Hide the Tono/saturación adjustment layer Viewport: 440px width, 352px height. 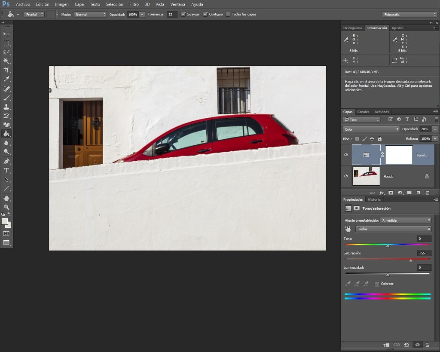click(346, 155)
